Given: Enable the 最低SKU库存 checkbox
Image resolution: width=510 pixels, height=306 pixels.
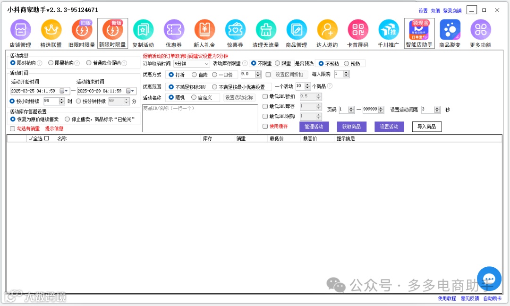Looking at the screenshot, I should pyautogui.click(x=265, y=106).
